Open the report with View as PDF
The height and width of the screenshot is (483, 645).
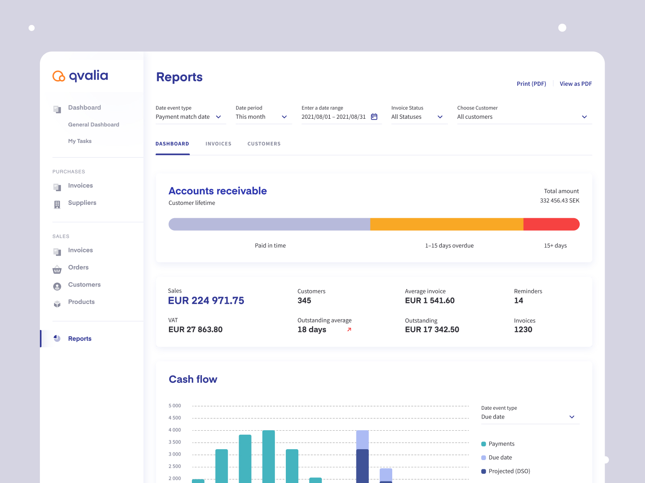576,84
